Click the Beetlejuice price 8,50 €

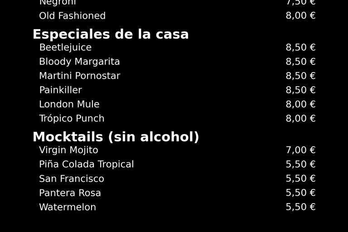300,48
